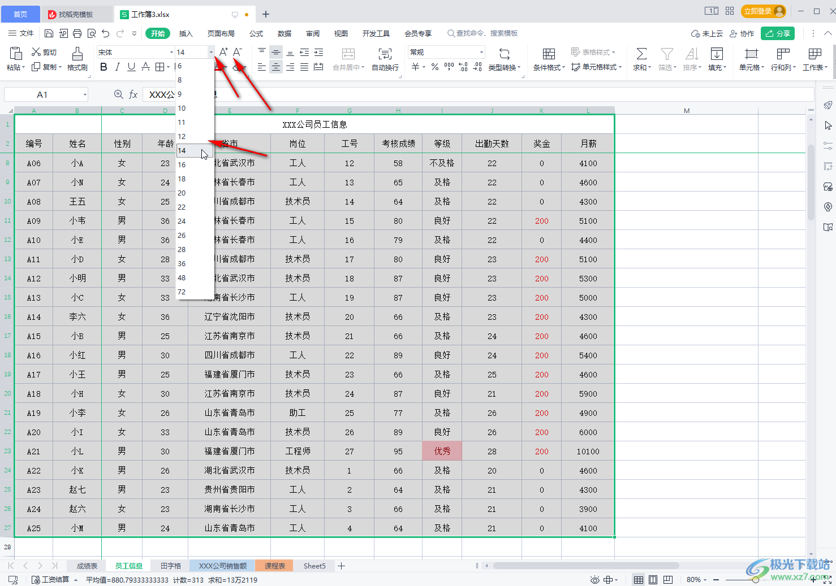Open the File (文件) menu button

pos(21,33)
